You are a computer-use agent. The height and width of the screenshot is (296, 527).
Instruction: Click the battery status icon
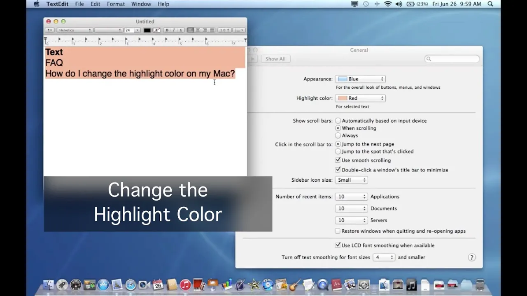coord(417,4)
